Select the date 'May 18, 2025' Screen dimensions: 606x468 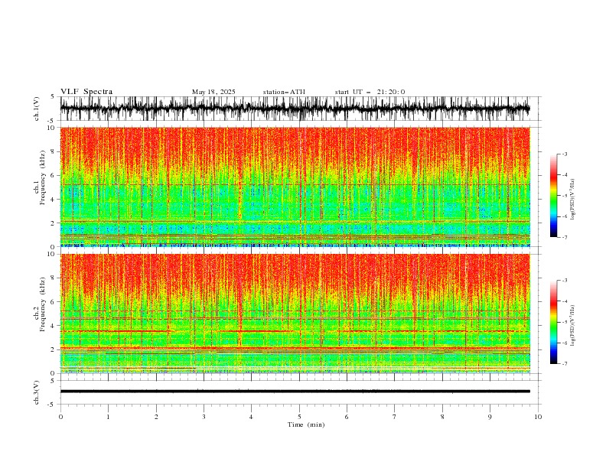click(213, 92)
